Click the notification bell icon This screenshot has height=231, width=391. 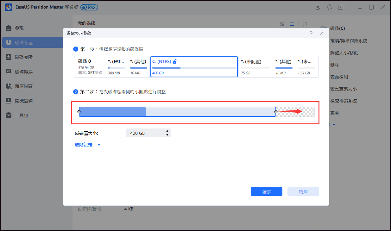[x=329, y=7]
